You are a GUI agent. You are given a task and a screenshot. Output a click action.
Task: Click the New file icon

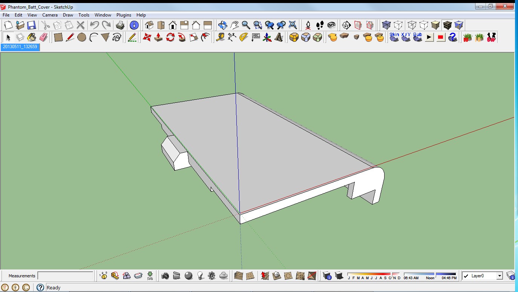pos(8,25)
